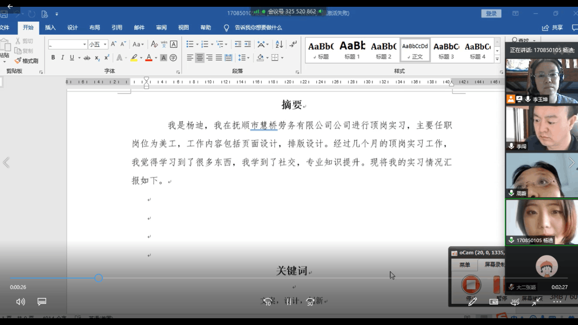The width and height of the screenshot is (578, 325).
Task: Apply Distributed alignment to the paragraph
Action: (x=228, y=58)
